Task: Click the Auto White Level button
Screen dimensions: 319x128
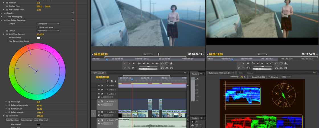Action: 41,120
